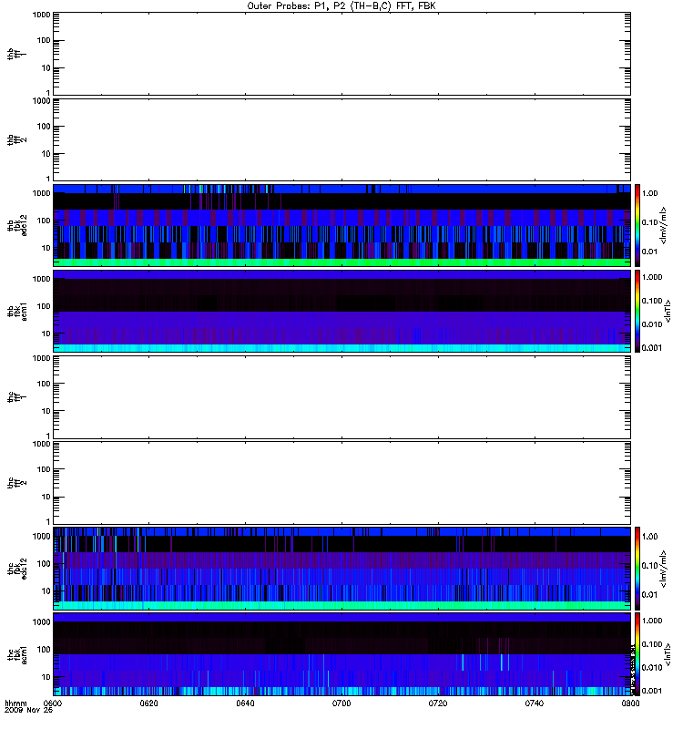Click the color bar beside thc fbk scm1
Screen dimensions: 683x729
pyautogui.click(x=637, y=654)
